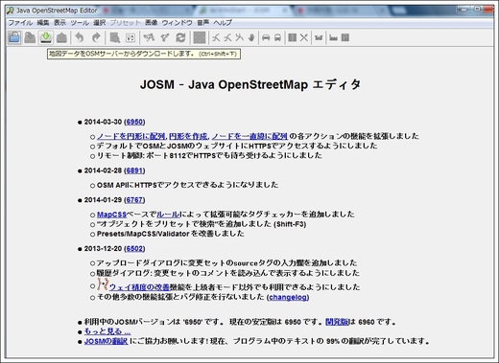Open the 画像 menu
Image resolution: width=499 pixels, height=363 pixels.
click(151, 23)
